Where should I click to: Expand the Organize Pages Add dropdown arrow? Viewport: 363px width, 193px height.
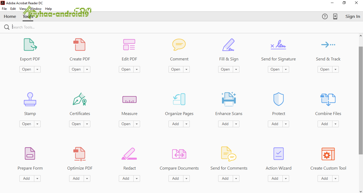(x=186, y=124)
